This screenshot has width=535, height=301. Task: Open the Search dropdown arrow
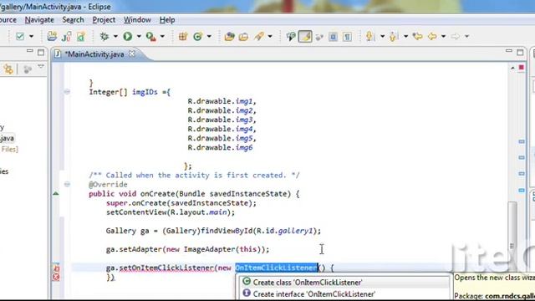pyautogui.click(x=270, y=36)
